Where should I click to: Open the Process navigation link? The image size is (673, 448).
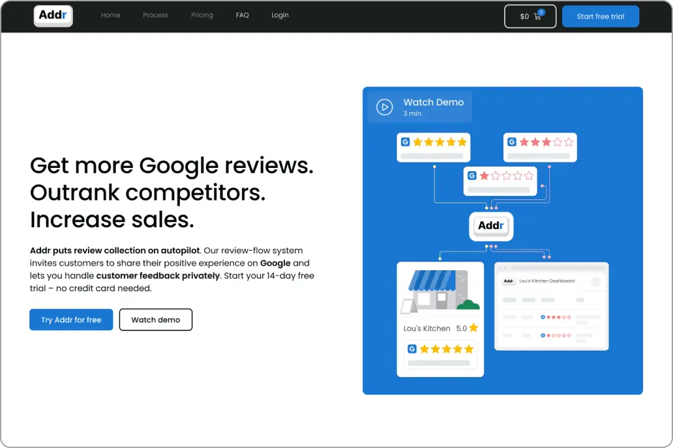pyautogui.click(x=155, y=15)
